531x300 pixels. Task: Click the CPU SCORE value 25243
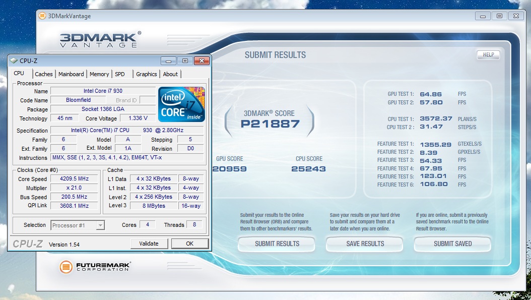point(308,169)
